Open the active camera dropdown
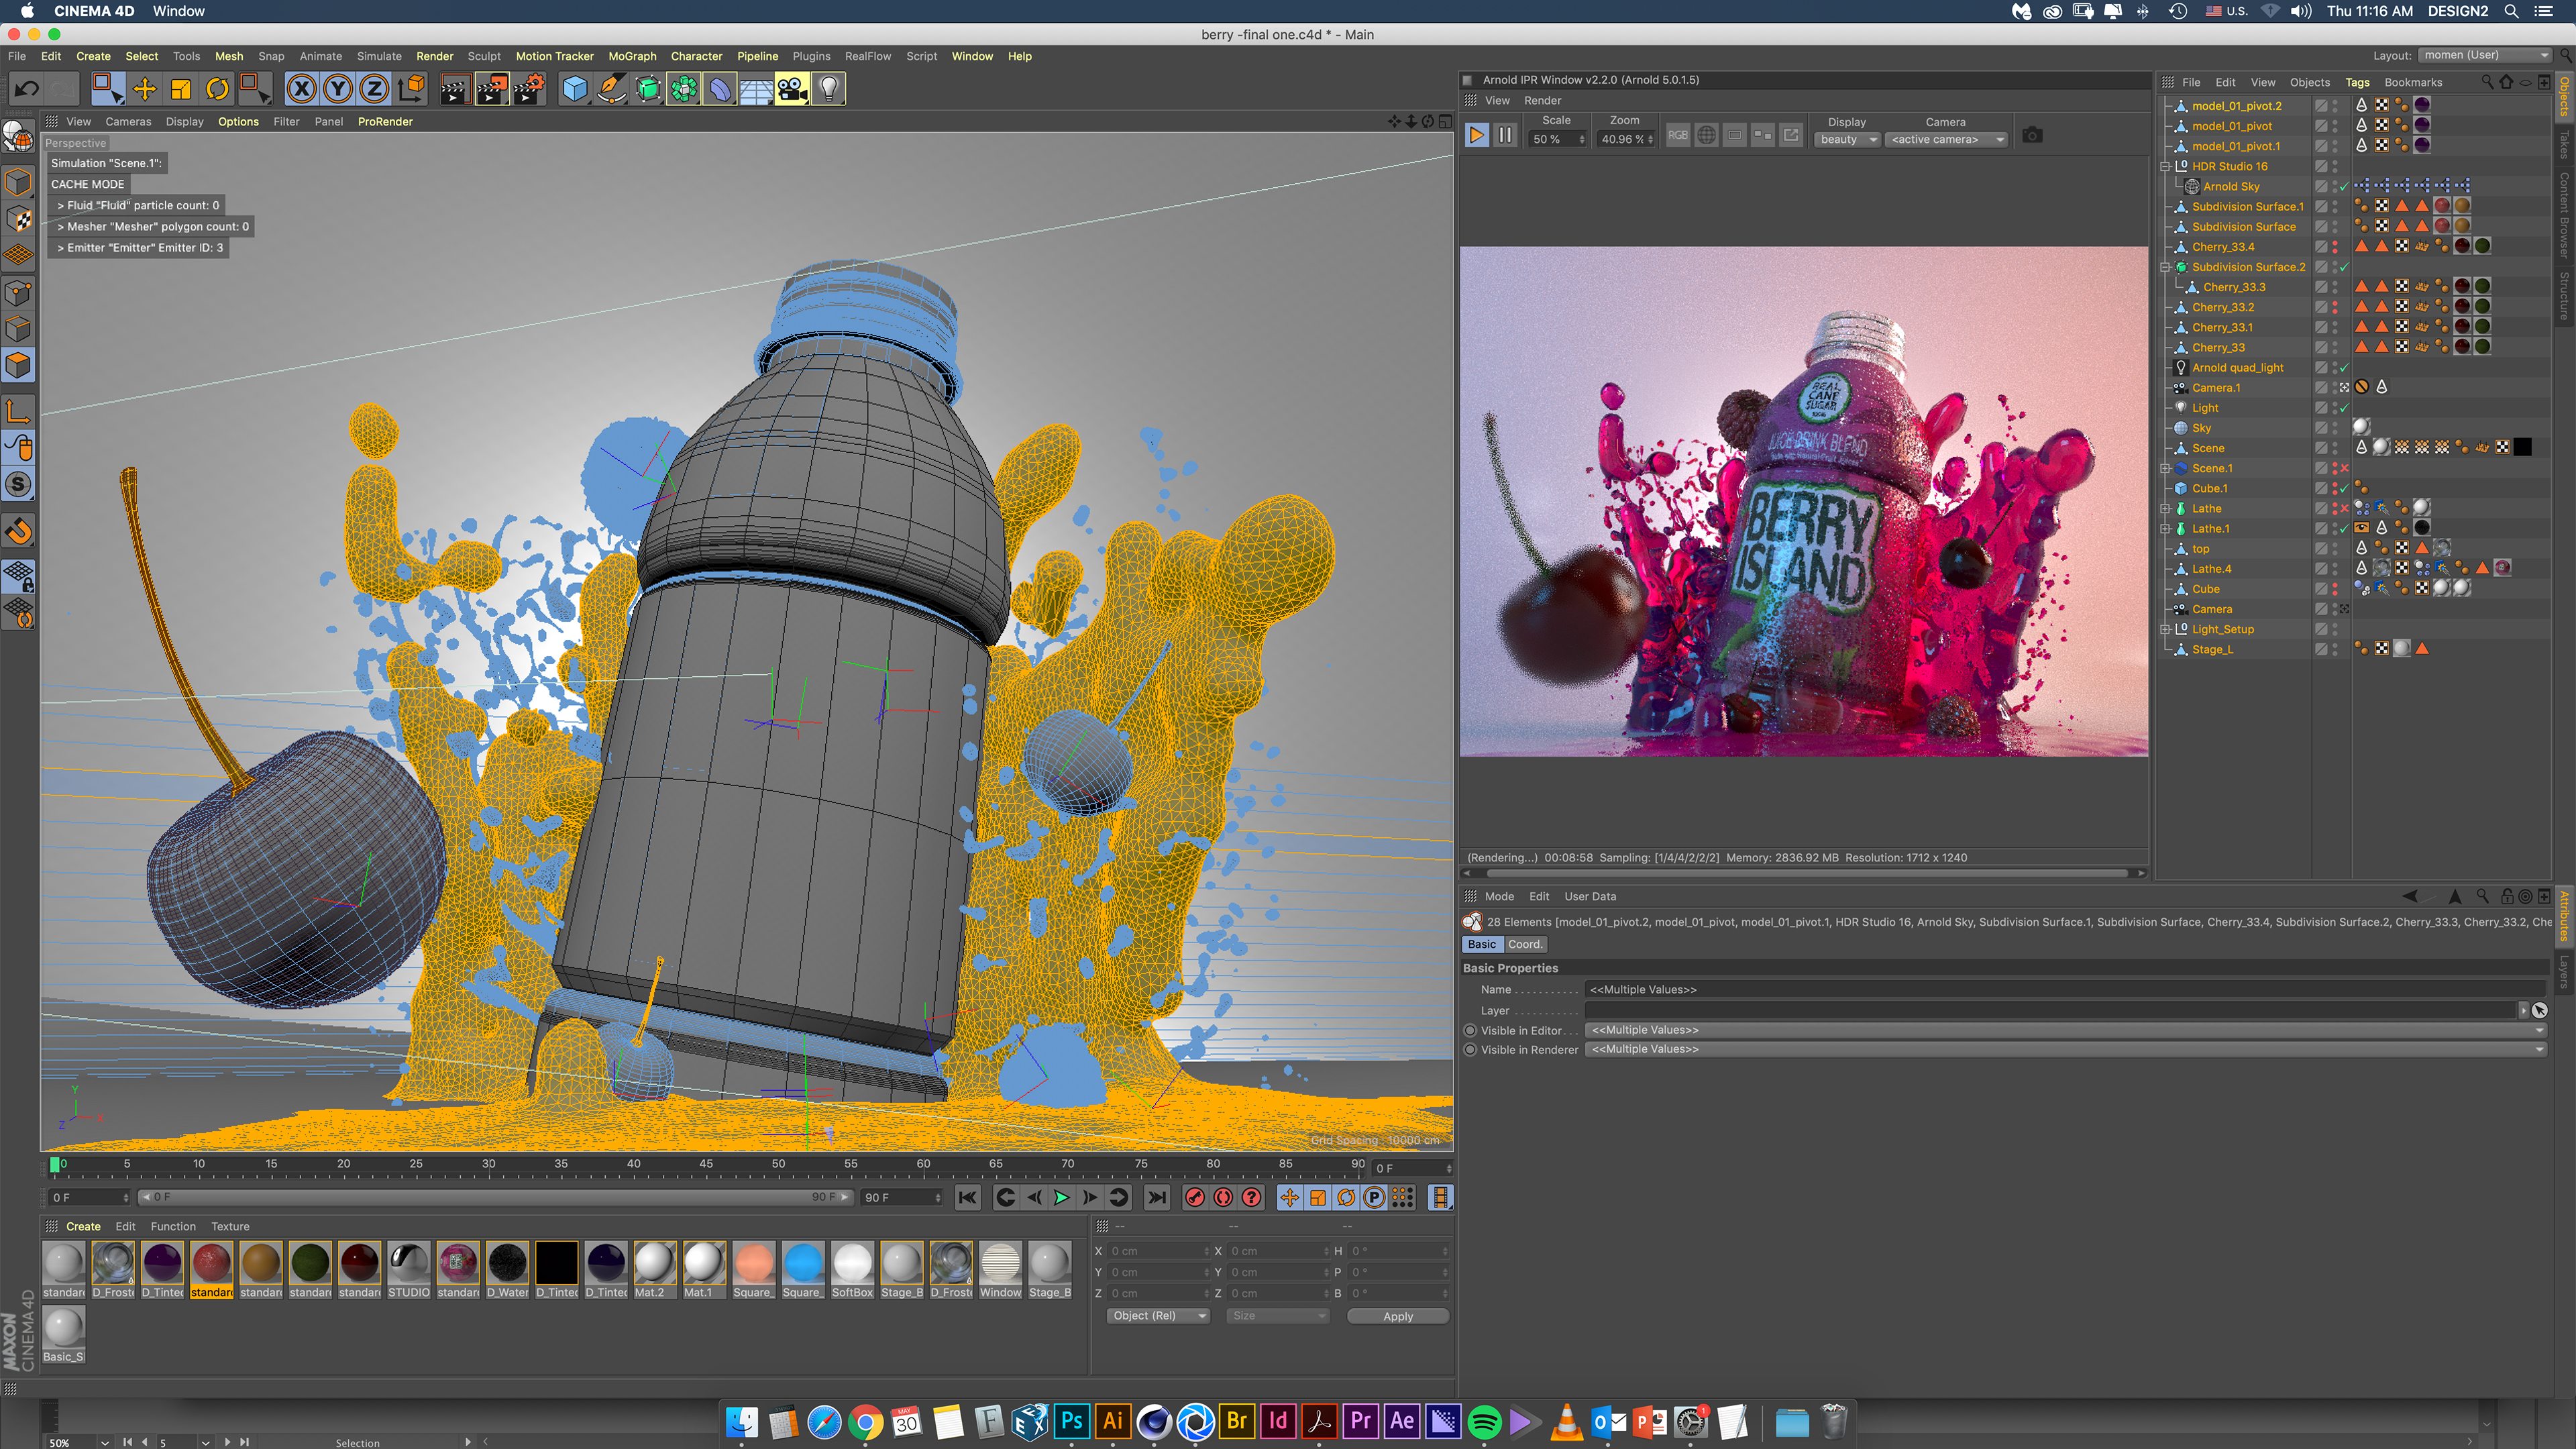Screen dimensions: 2576x1449 (1945, 139)
